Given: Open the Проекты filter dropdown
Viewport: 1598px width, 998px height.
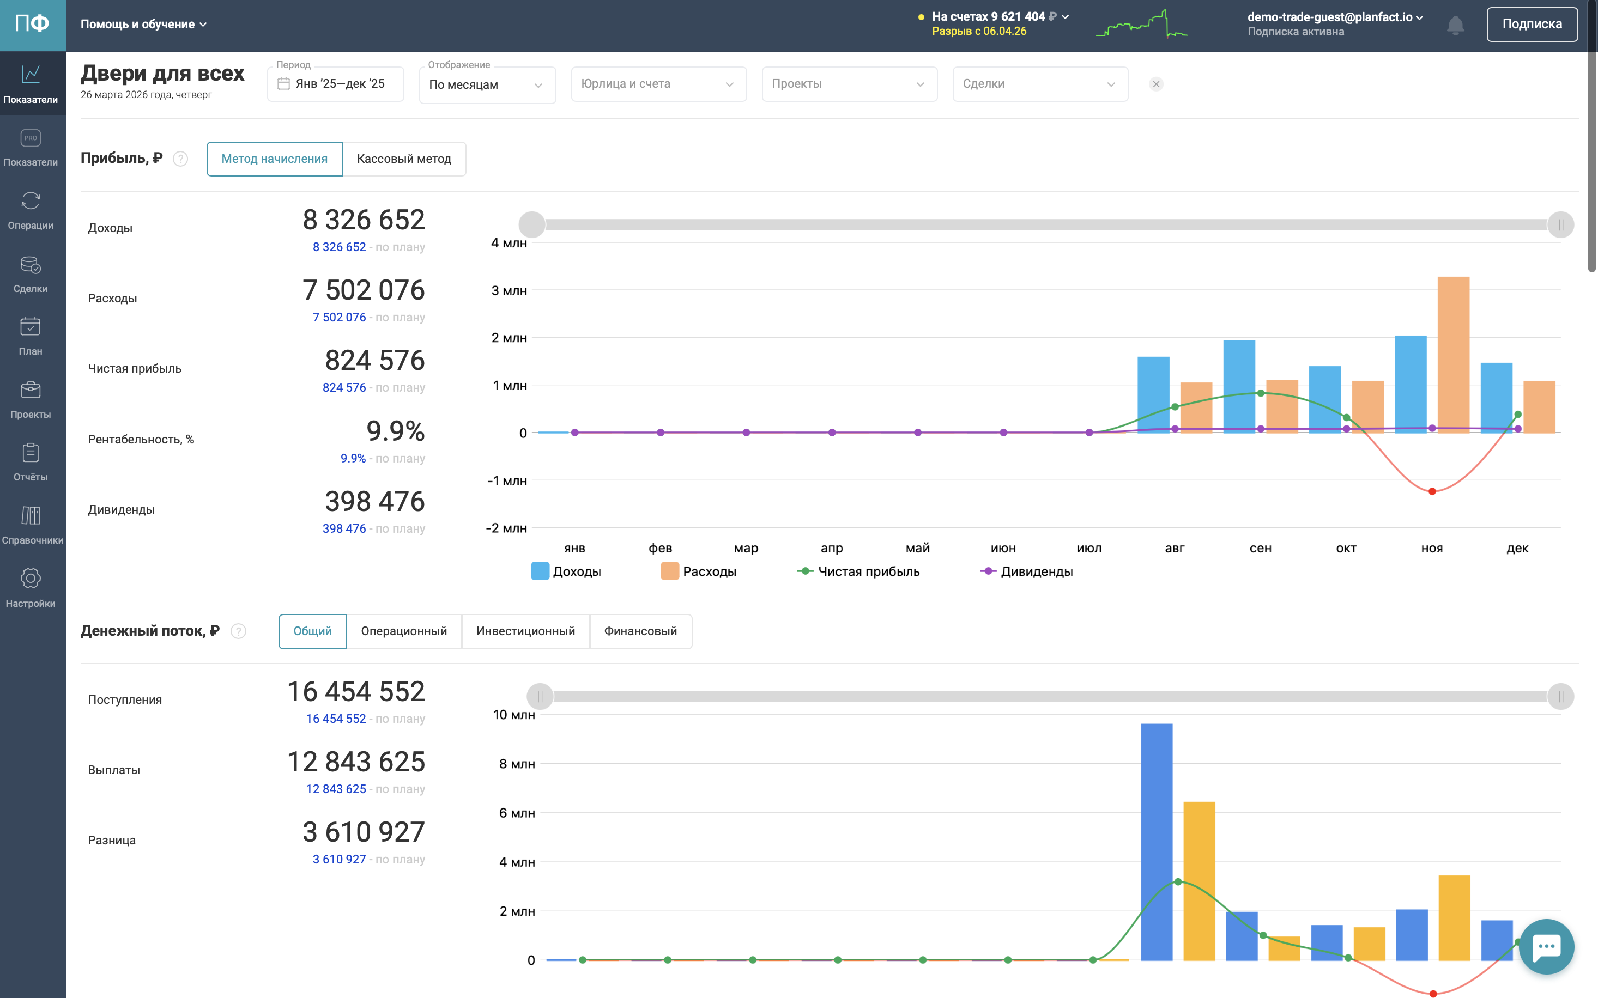Looking at the screenshot, I should (849, 84).
